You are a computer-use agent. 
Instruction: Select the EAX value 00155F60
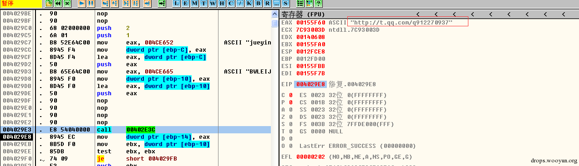point(311,22)
